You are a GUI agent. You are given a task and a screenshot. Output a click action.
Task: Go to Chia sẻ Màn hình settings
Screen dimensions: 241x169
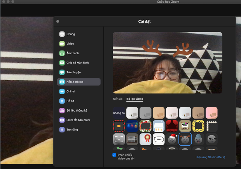(77, 63)
